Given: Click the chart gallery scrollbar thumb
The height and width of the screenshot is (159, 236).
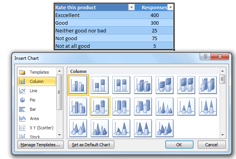Looking at the screenshot, I should [x=222, y=79].
